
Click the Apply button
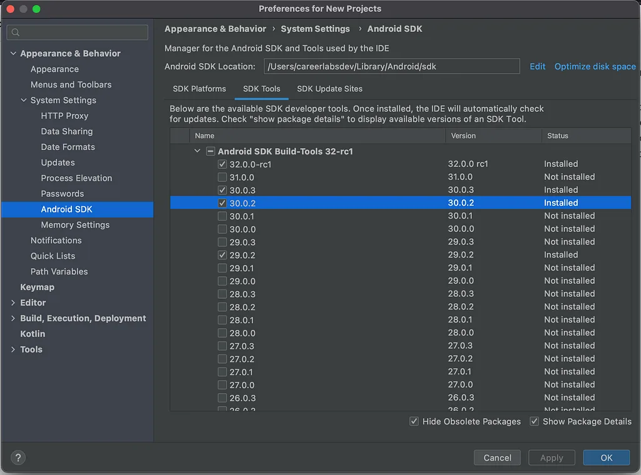(551, 457)
